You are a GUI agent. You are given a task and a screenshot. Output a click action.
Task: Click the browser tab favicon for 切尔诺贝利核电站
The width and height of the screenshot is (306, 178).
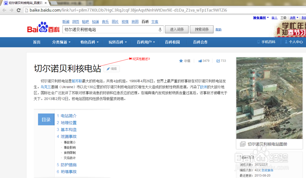6,3
